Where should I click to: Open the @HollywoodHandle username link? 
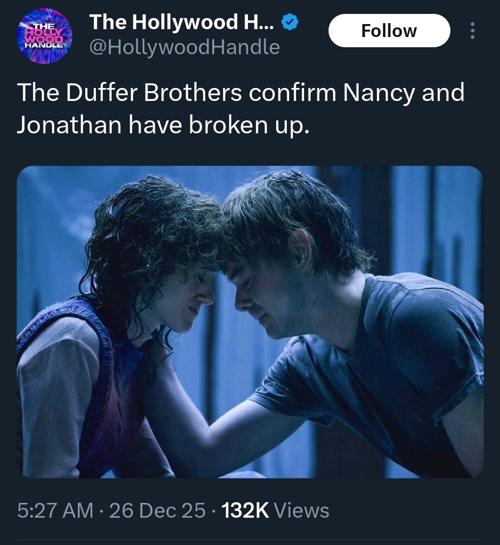coord(184,47)
